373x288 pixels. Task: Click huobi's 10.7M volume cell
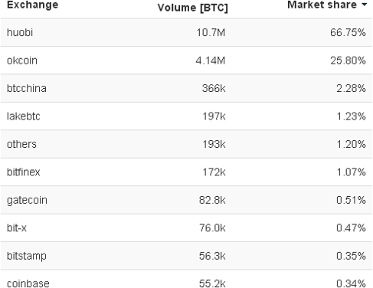(211, 32)
